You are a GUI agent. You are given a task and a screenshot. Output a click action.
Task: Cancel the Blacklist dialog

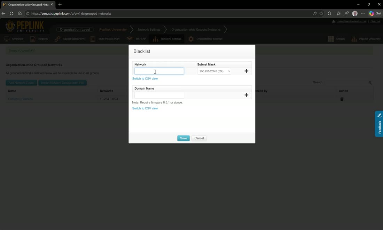pyautogui.click(x=199, y=138)
